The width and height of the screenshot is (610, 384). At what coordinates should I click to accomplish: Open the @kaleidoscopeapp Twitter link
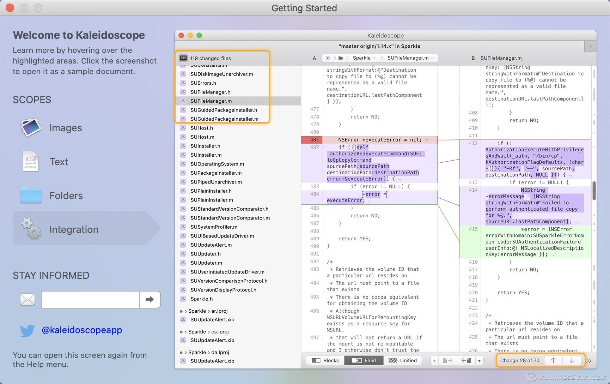pyautogui.click(x=82, y=330)
